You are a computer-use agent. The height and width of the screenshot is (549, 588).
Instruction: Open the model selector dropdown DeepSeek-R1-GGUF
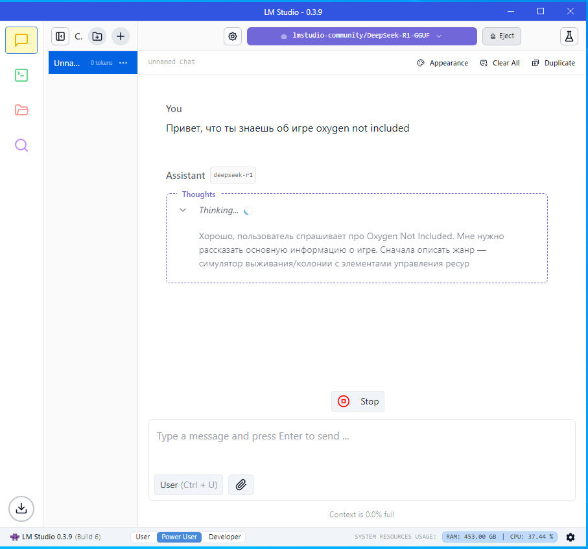[x=362, y=36]
